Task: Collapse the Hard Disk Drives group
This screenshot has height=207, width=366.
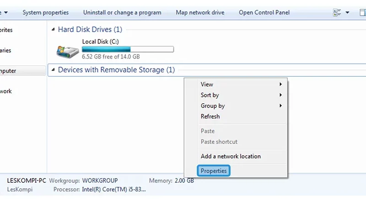Action: click(53, 29)
